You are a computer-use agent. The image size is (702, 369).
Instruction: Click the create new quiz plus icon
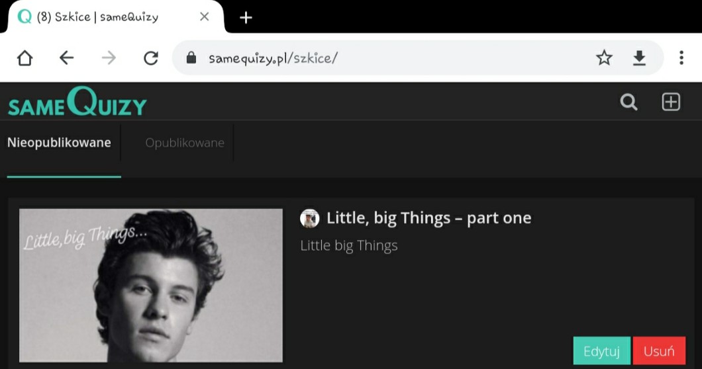point(671,102)
